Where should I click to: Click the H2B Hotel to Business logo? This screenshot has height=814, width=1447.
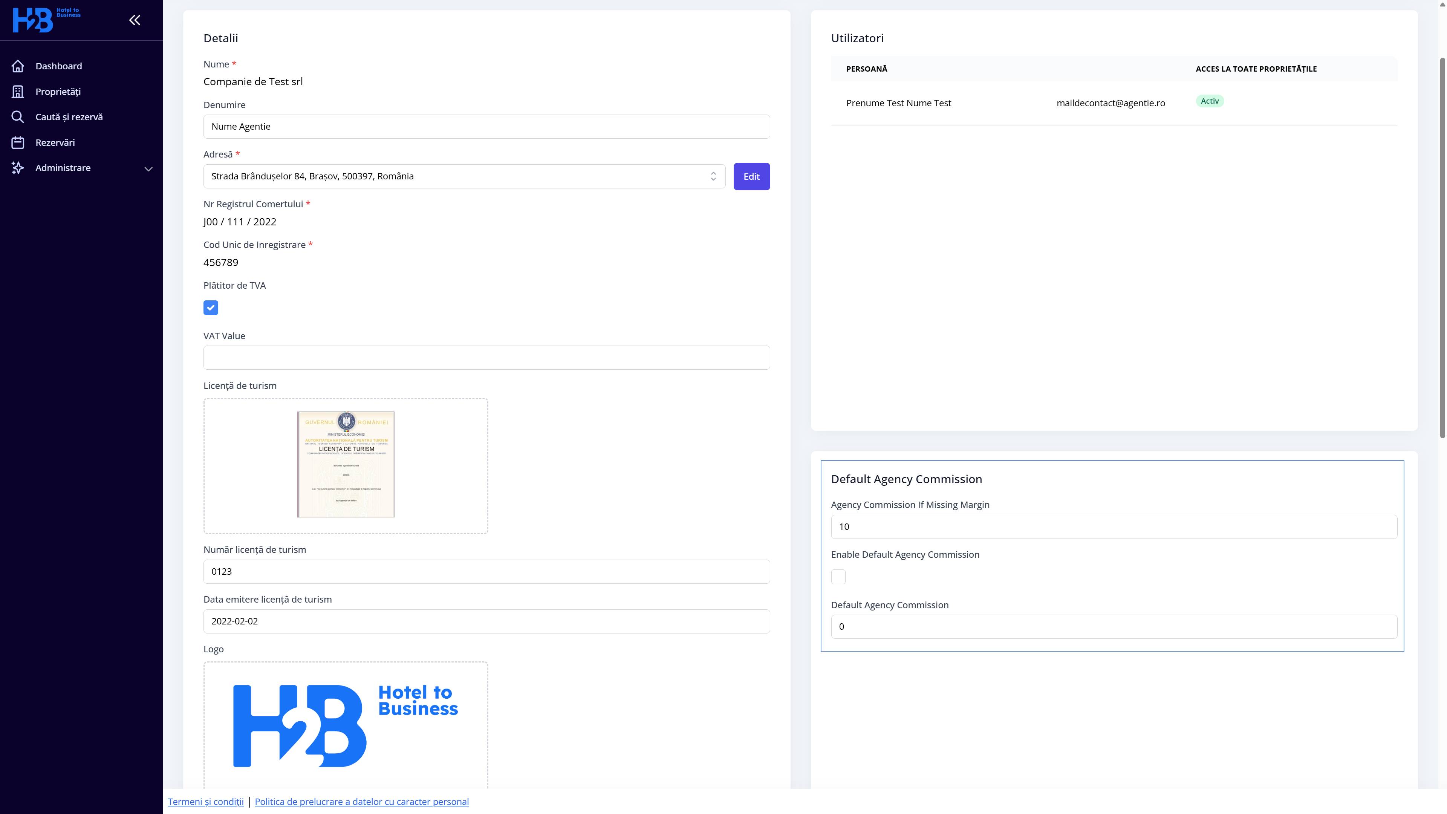click(46, 20)
